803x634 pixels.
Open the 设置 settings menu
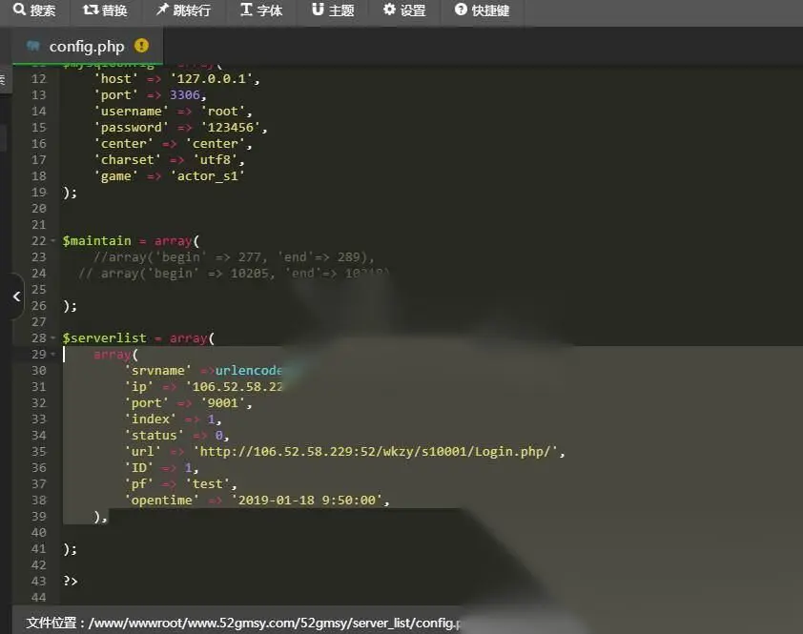pyautogui.click(x=404, y=10)
